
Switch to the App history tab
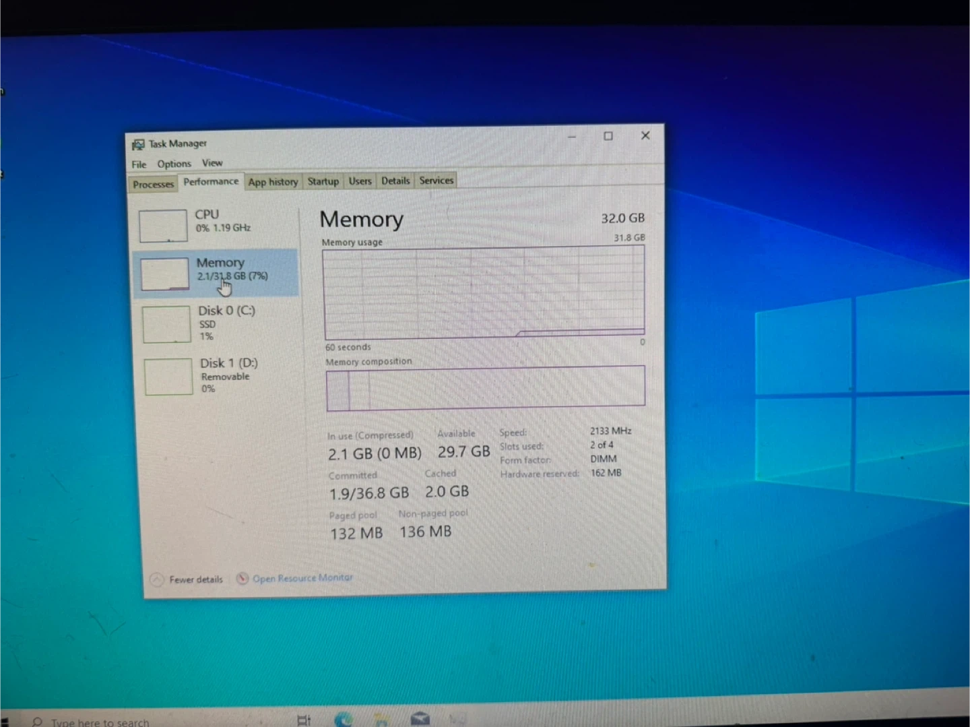tap(273, 182)
